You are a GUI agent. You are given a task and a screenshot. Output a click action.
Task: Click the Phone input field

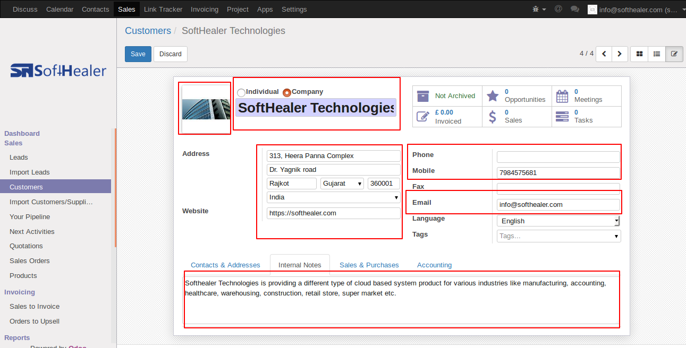click(x=558, y=157)
